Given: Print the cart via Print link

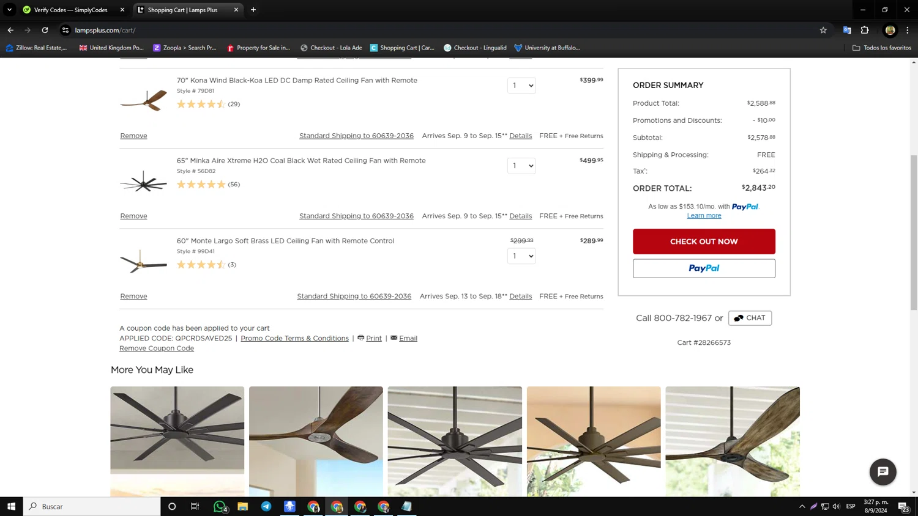Looking at the screenshot, I should click(373, 338).
